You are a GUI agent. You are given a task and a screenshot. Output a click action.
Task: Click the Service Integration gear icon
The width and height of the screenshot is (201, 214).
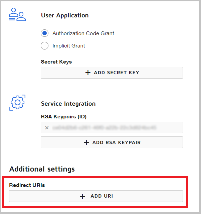[x=17, y=103]
